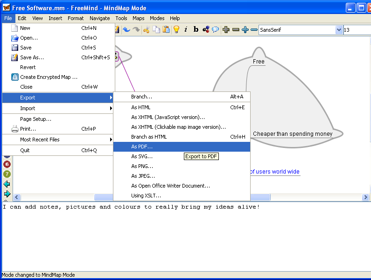This screenshot has width=371, height=280.
Task: Open the Edit menu
Action: pos(22,18)
